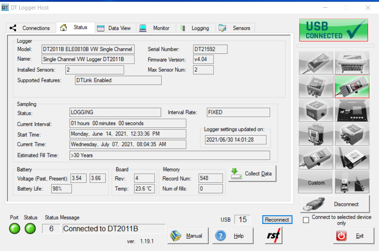Screen dimensions: 379x251
Task: Open the Data View tab
Action: [x=116, y=28]
